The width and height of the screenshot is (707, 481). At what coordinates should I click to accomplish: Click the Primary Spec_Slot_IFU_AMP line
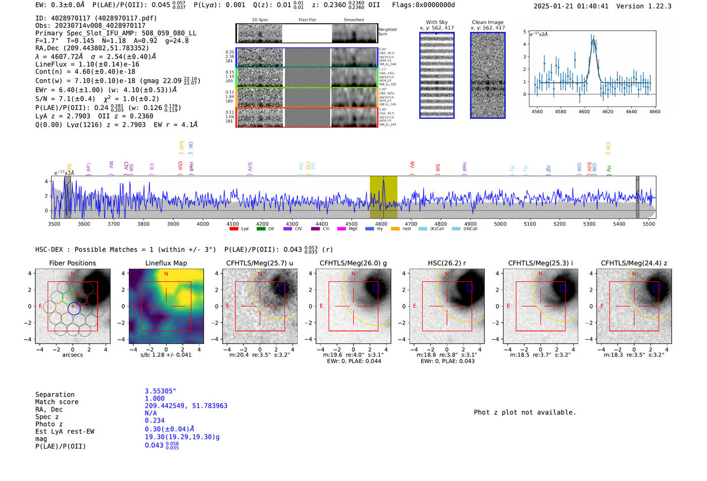click(116, 33)
